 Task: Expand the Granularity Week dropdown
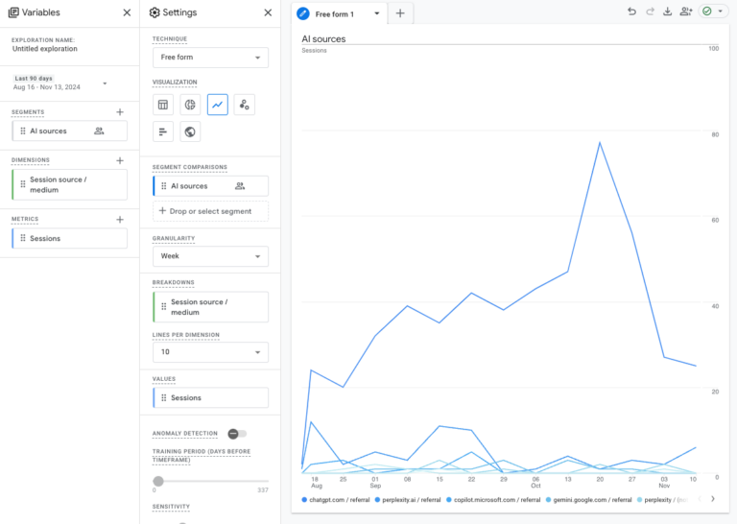pyautogui.click(x=210, y=256)
